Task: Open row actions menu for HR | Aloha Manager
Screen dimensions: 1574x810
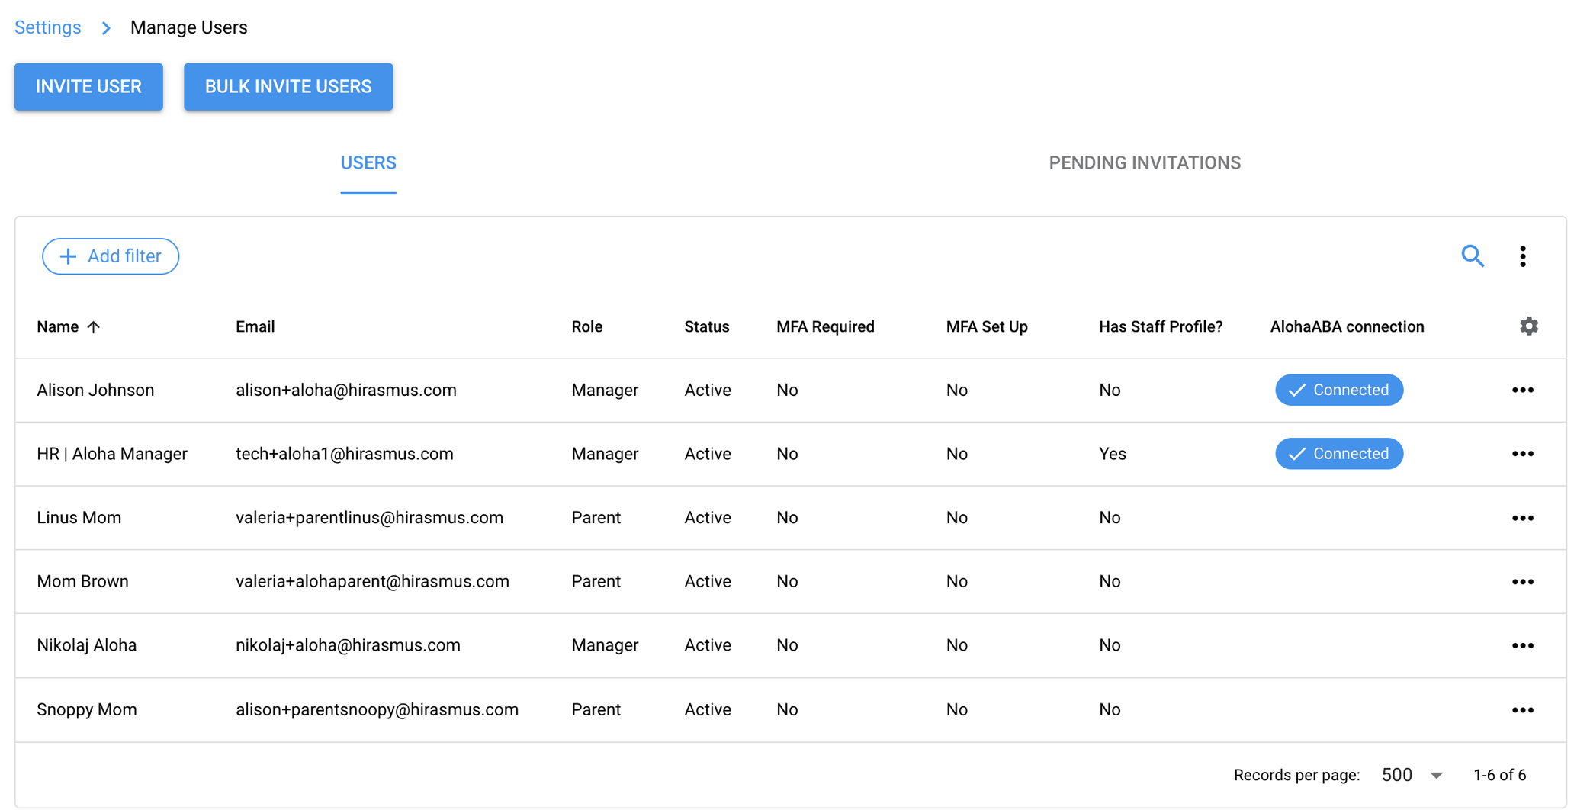Action: point(1523,453)
